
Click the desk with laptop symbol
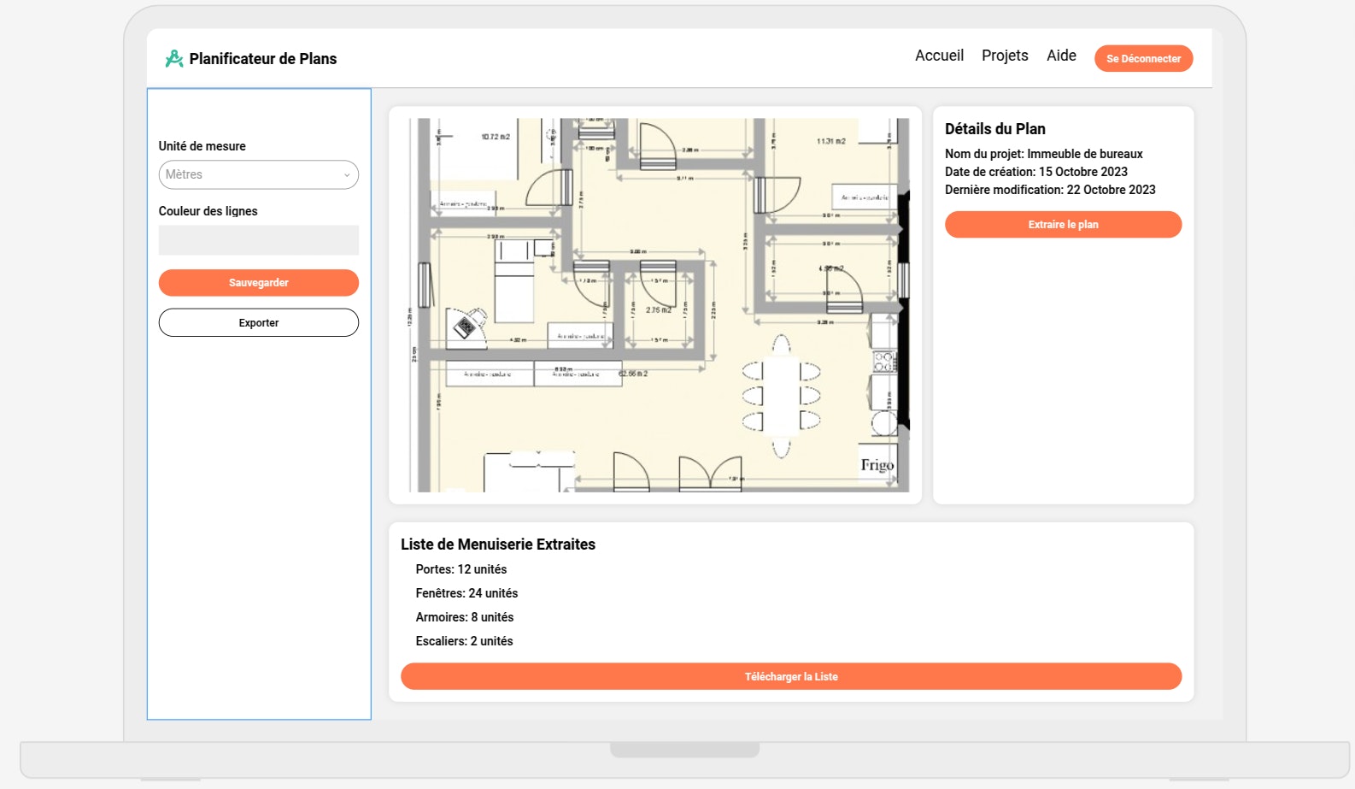click(x=466, y=326)
